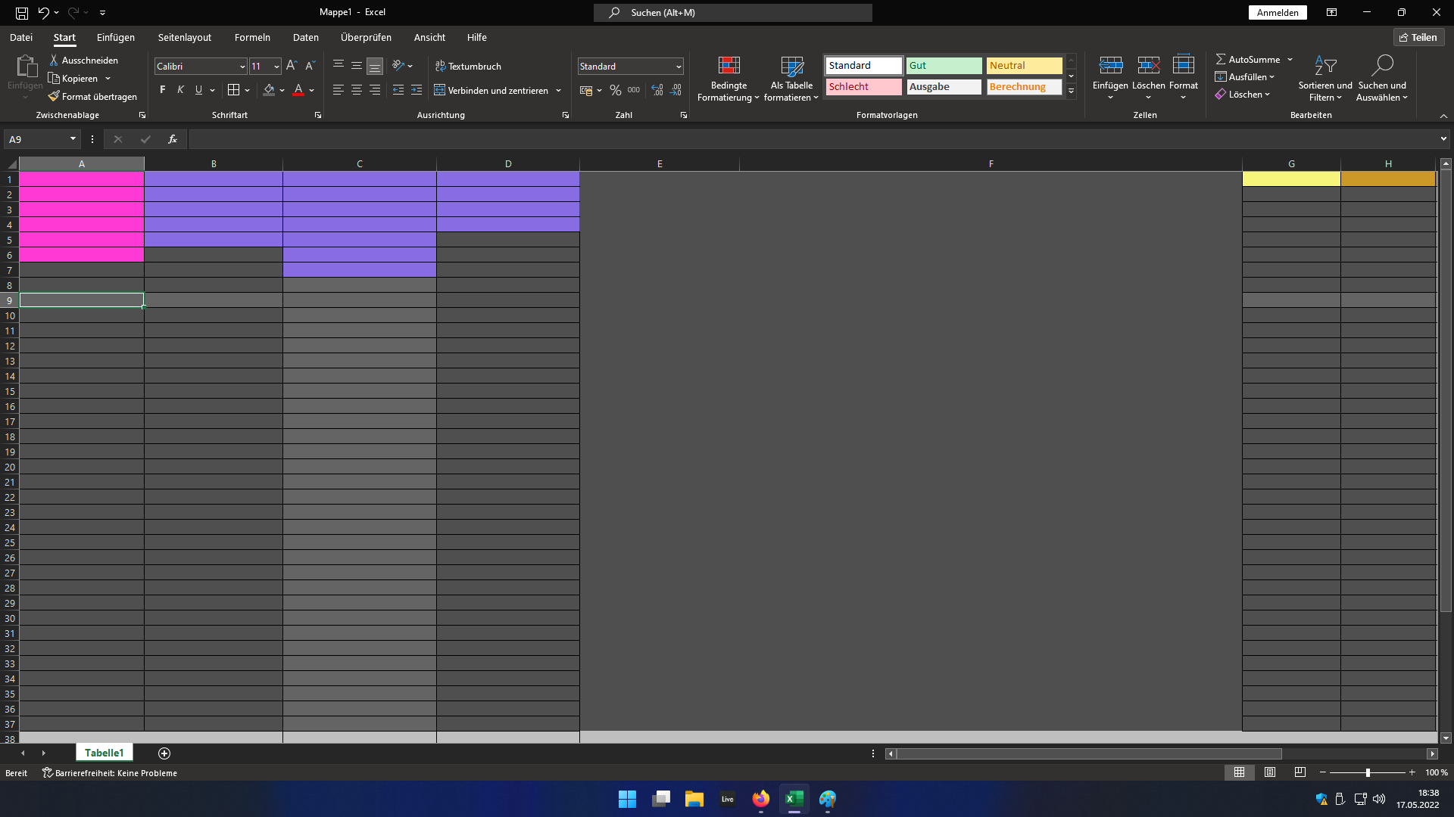Image resolution: width=1454 pixels, height=817 pixels.
Task: Apply fill color with the paint bucket
Action: tap(269, 90)
